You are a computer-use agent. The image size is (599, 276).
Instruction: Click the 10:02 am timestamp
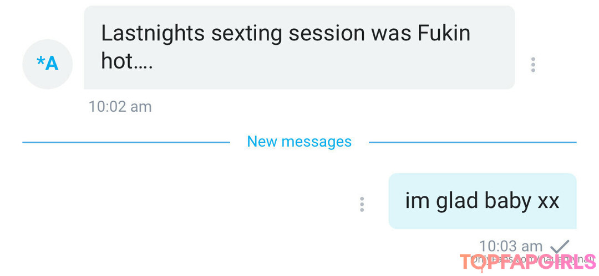[120, 106]
